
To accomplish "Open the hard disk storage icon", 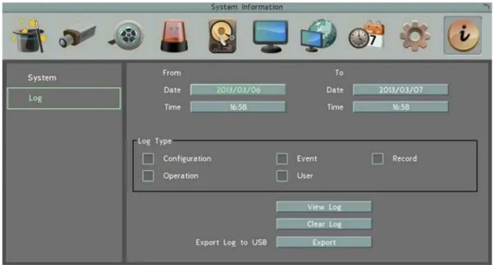I will click(x=222, y=36).
